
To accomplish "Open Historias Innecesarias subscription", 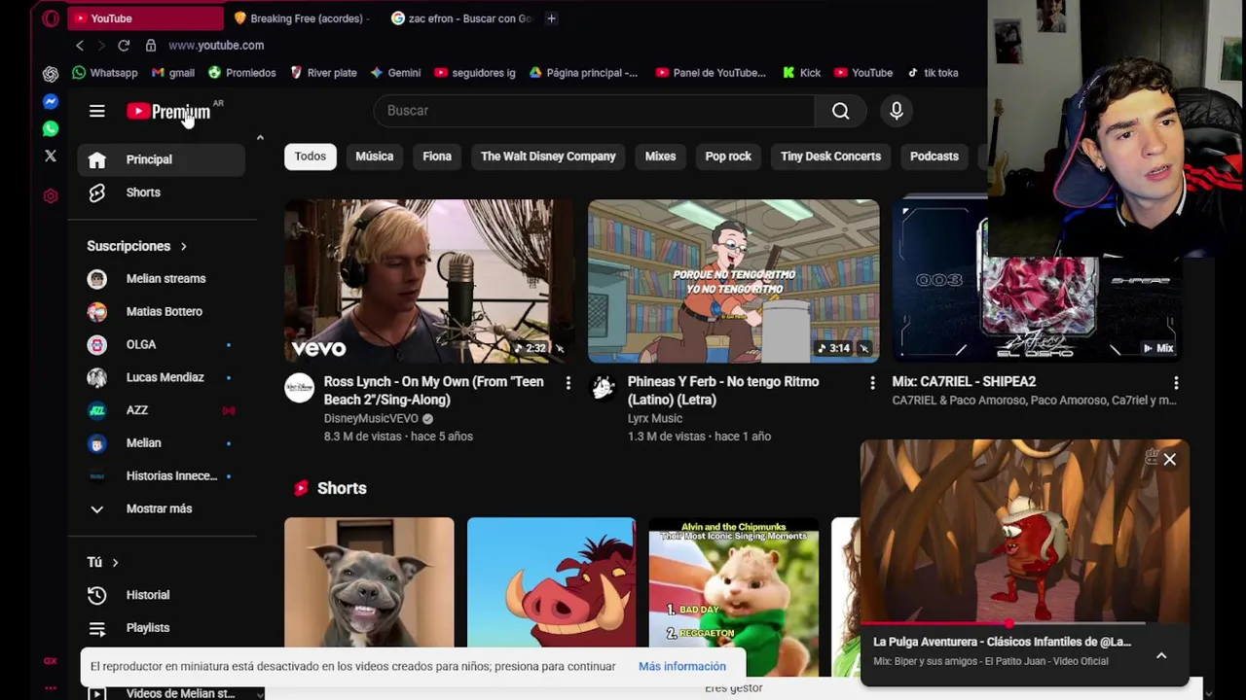I will click(161, 476).
